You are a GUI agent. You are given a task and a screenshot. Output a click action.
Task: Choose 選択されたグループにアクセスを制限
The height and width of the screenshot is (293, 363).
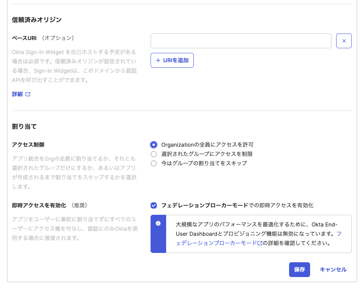click(154, 154)
